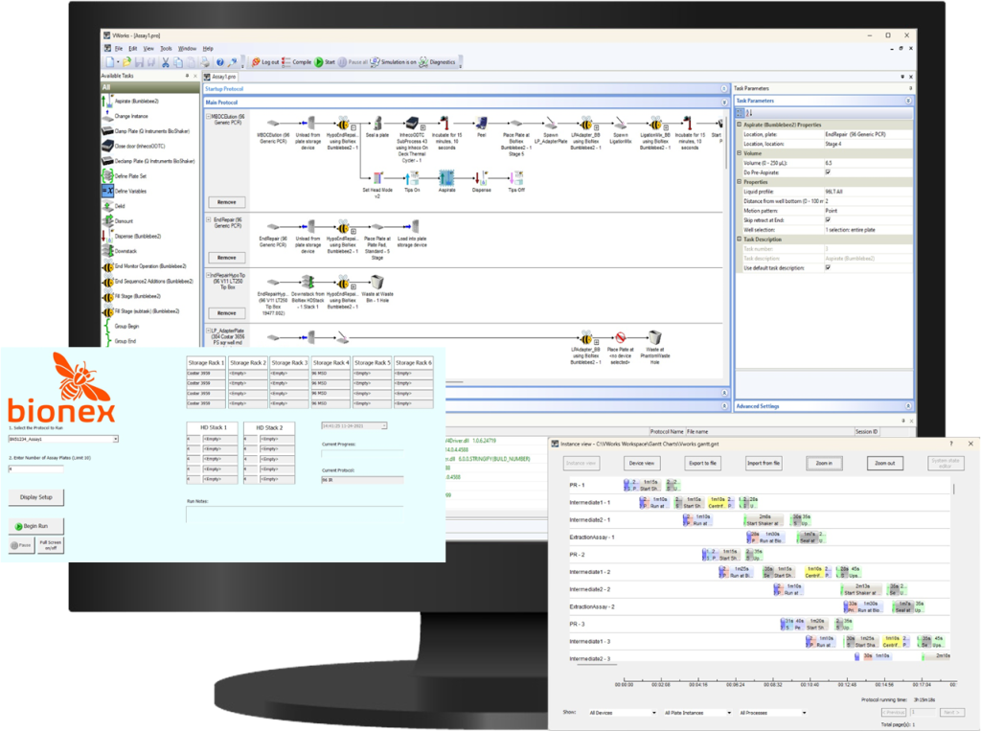
Task: Click Zoom out on the Gantt chart
Action: [x=884, y=463]
